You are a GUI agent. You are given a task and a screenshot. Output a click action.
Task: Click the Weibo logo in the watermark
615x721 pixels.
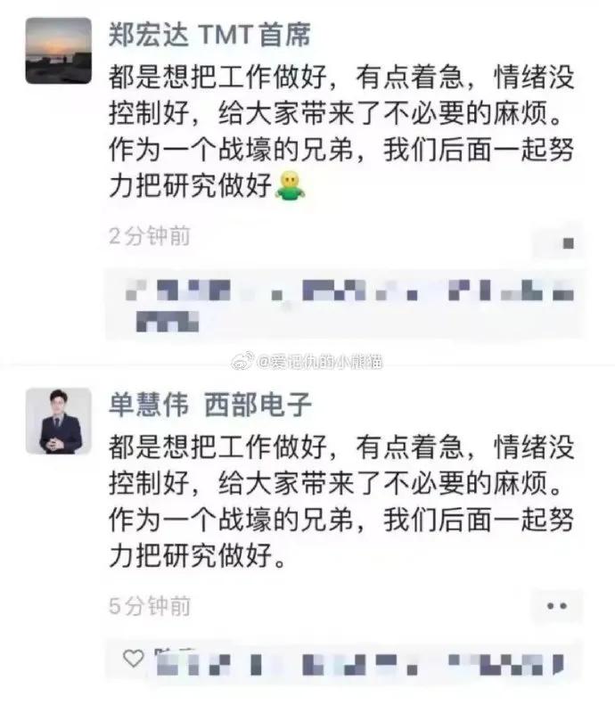(x=242, y=362)
